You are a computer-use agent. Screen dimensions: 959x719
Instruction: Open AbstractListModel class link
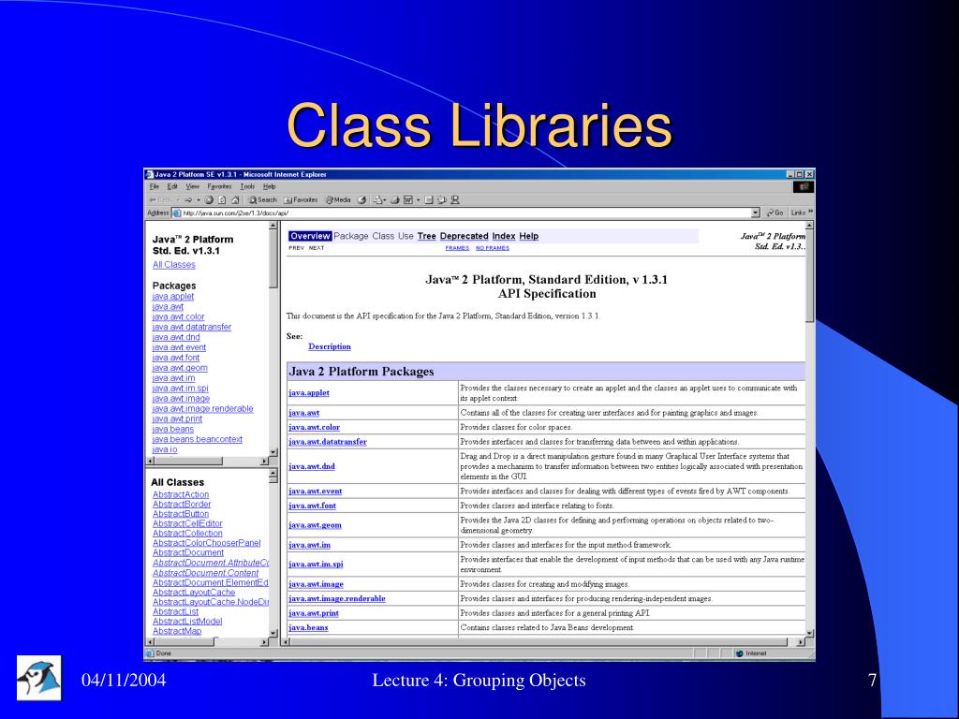tap(187, 622)
